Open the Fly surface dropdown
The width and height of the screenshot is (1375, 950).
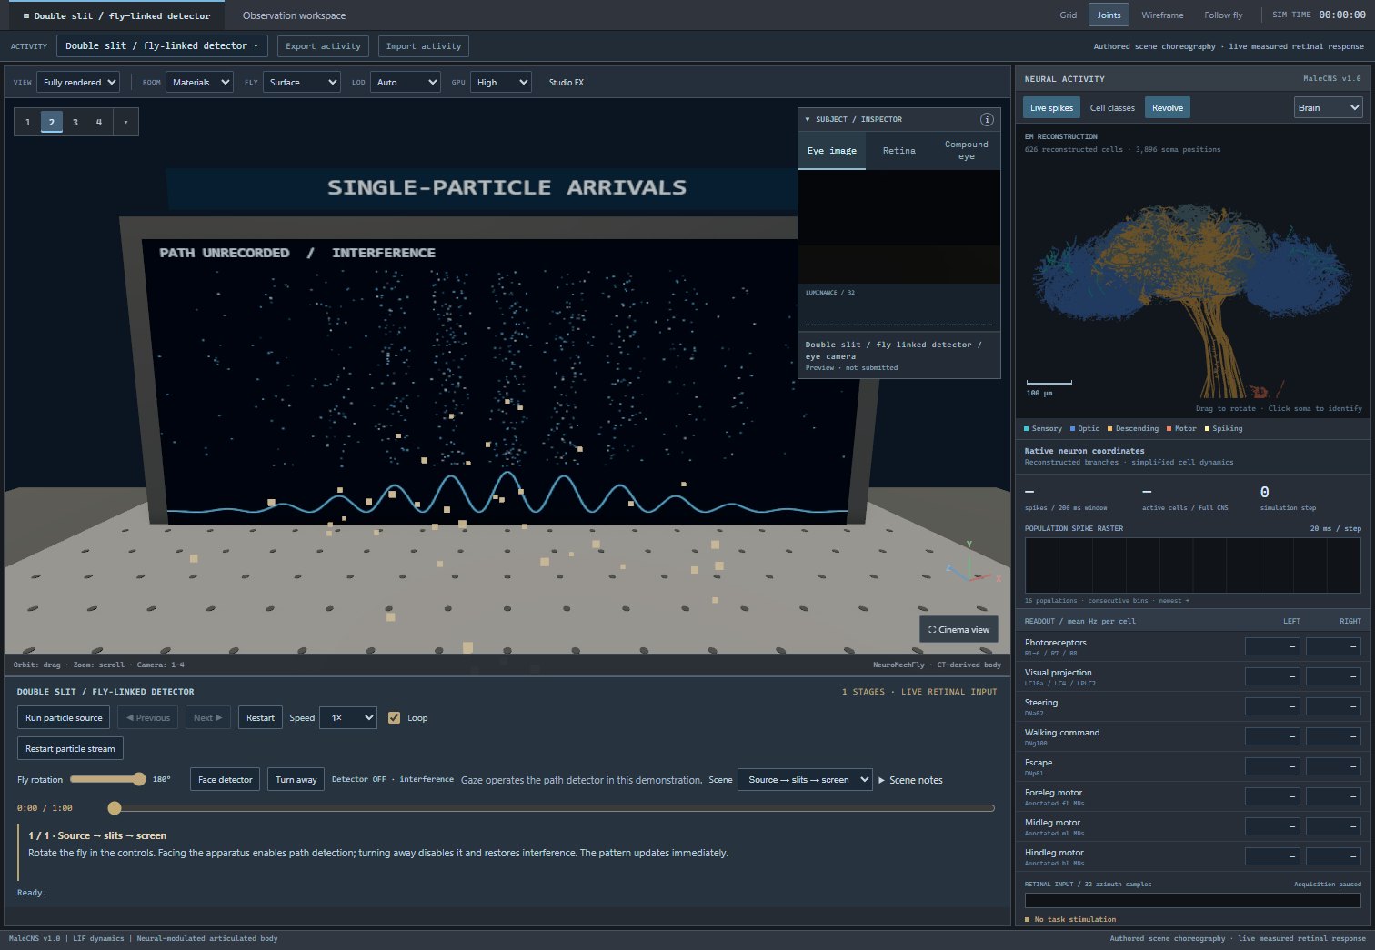point(302,82)
